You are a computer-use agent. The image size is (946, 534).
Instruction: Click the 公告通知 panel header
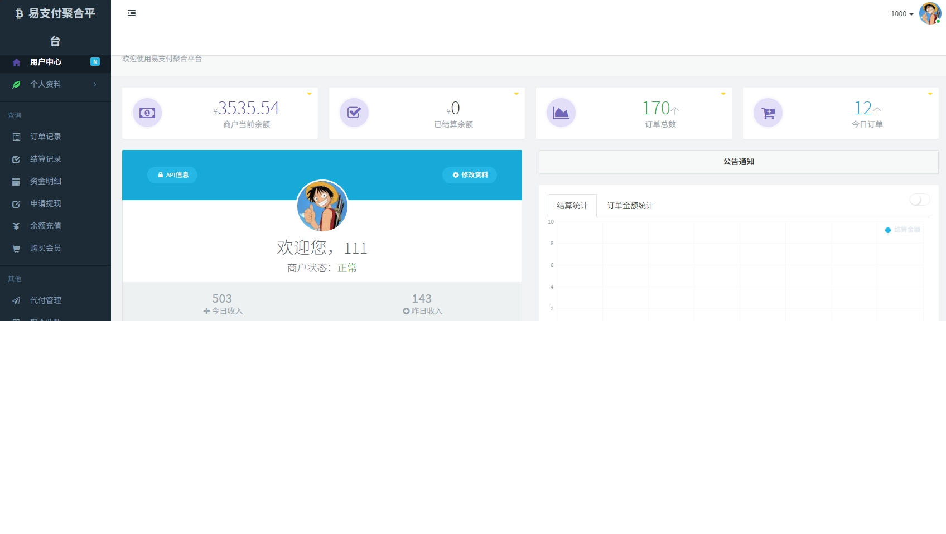739,162
